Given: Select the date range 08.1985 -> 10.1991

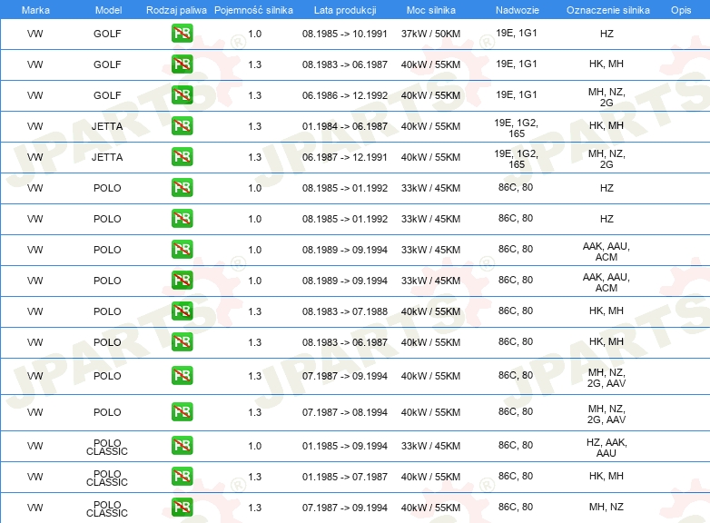Looking at the screenshot, I should click(x=345, y=34).
